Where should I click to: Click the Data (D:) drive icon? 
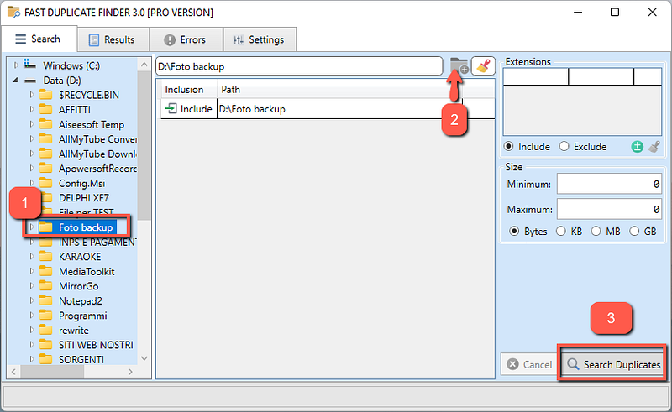pyautogui.click(x=30, y=80)
